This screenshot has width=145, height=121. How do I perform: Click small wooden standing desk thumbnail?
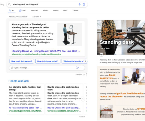pyautogui.click(x=106, y=111)
